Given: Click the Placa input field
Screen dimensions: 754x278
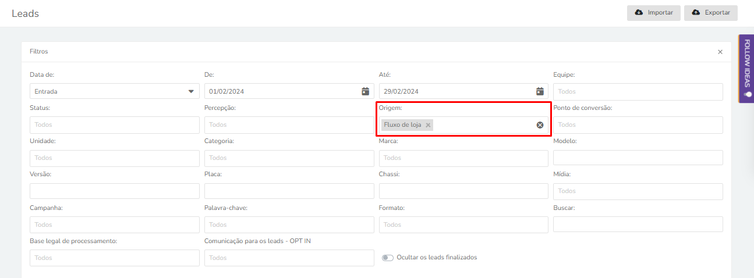Looking at the screenshot, I should pos(289,191).
